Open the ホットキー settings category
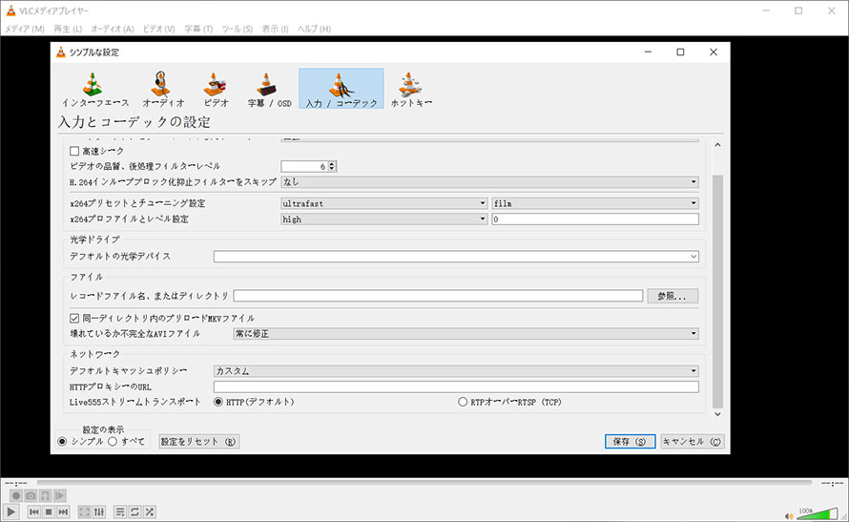Screen dimensions: 849x522 (x=411, y=90)
